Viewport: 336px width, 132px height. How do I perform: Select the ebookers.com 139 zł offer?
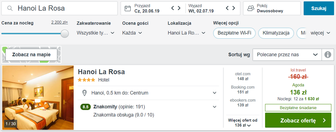243,102
